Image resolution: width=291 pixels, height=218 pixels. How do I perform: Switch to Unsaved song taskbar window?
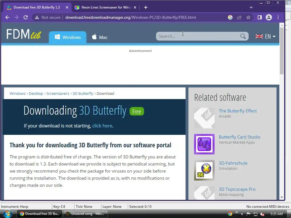tap(85, 214)
